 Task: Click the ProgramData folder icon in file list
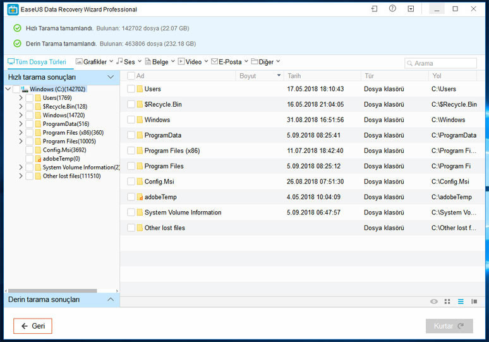click(140, 135)
